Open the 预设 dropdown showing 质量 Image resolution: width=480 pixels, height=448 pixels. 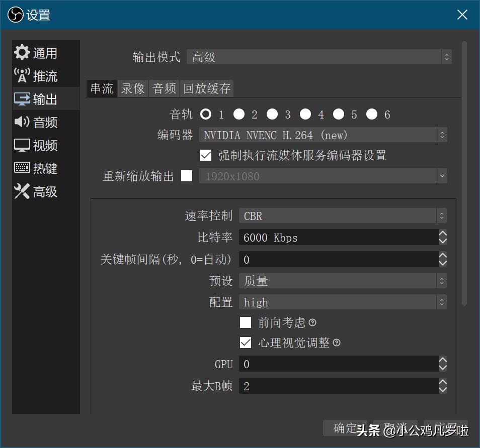click(343, 281)
